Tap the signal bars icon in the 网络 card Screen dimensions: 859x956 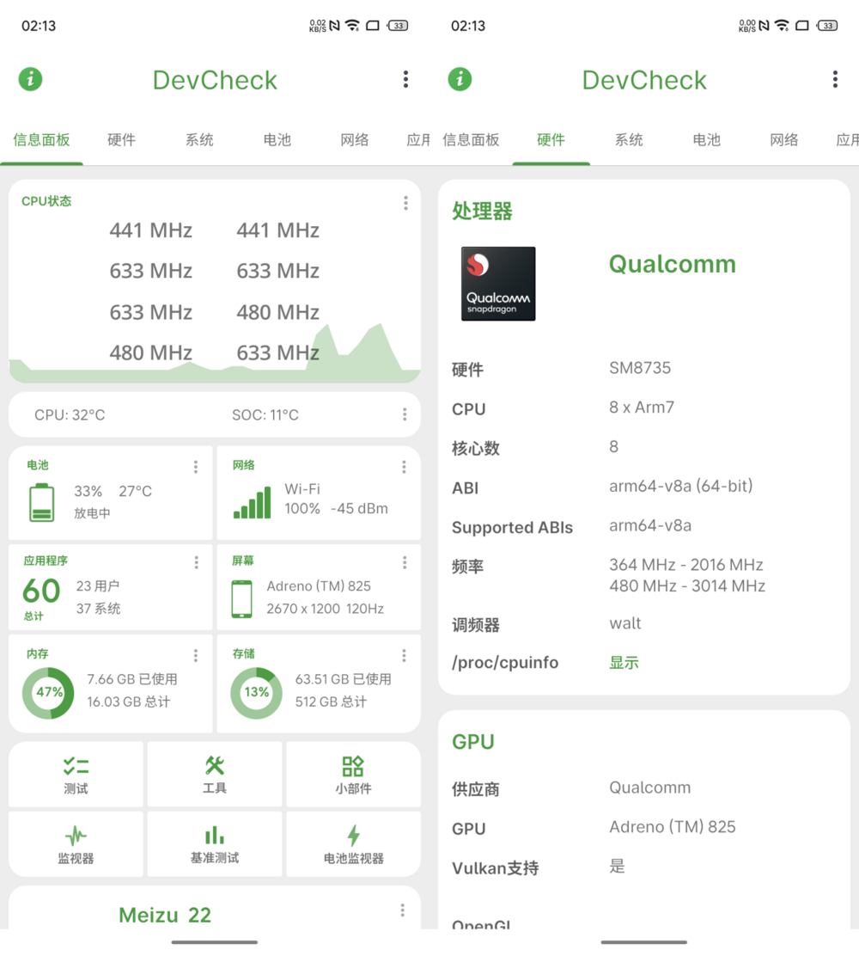[253, 502]
